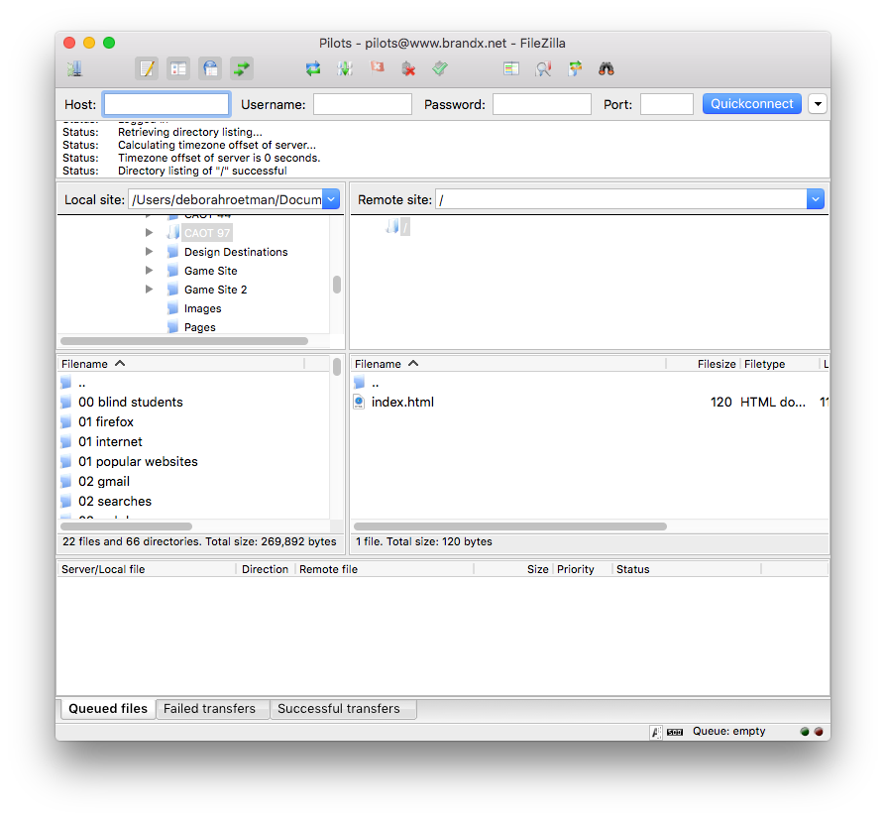
Task: Click the Remote file column header
Action: tap(385, 569)
